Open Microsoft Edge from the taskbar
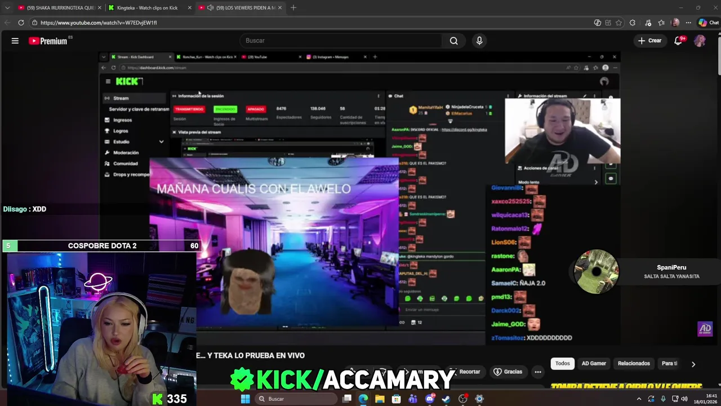This screenshot has width=721, height=406. [x=363, y=399]
